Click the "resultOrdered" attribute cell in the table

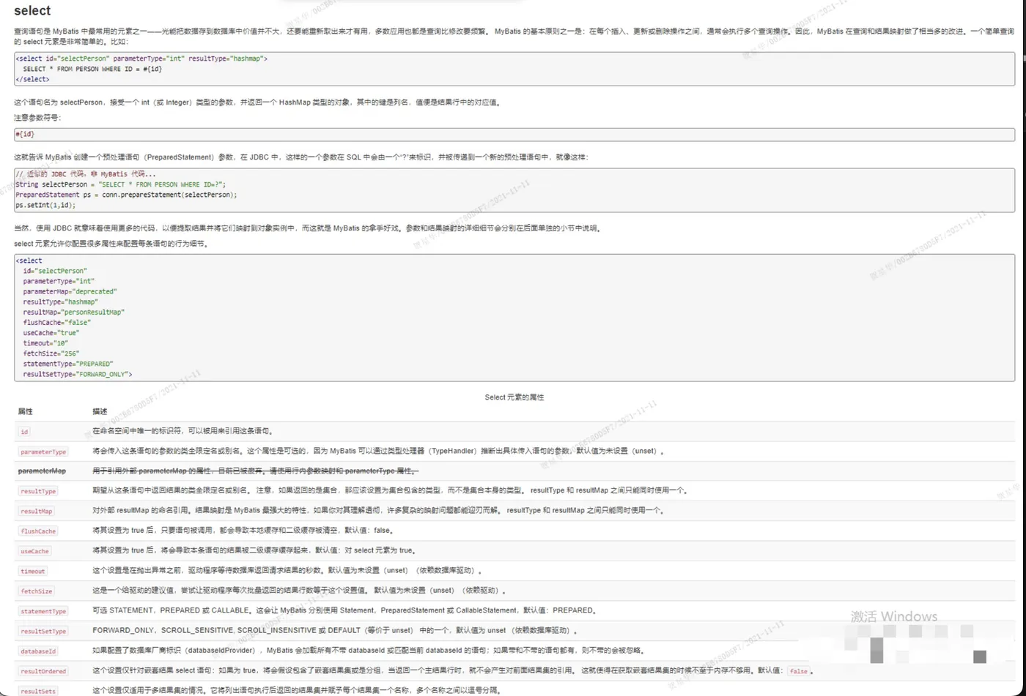point(43,671)
